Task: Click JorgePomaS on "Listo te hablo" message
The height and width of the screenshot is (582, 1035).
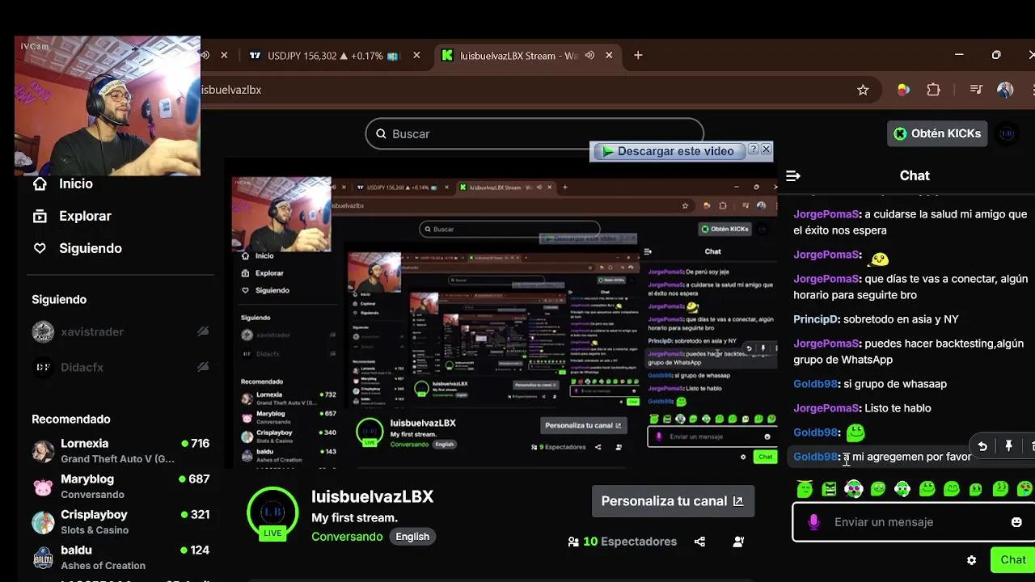Action: [x=826, y=408]
